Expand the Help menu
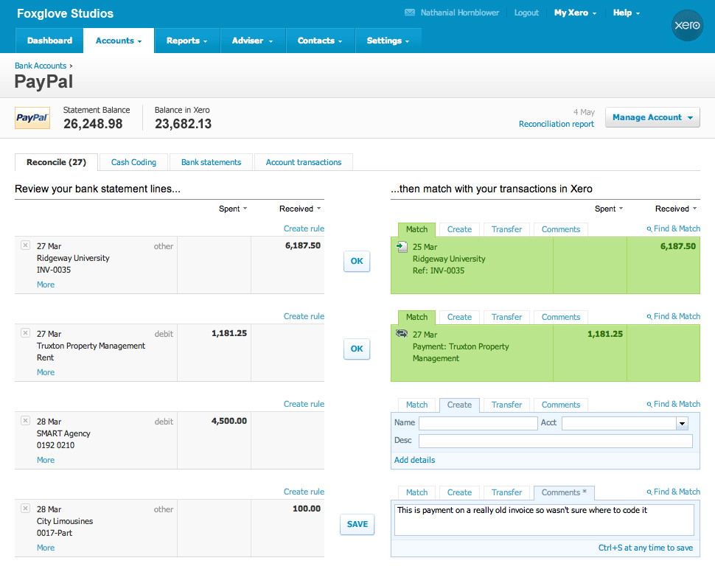 click(627, 13)
